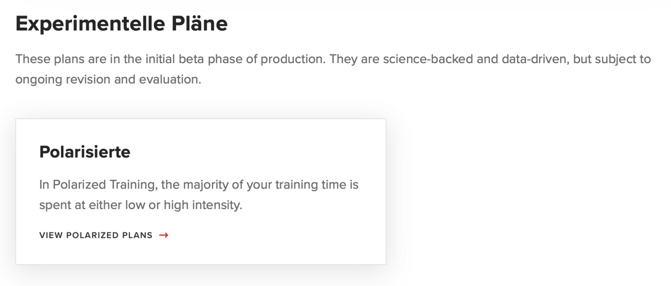
Task: Click the 'spent at either low or high intensity' line
Action: coord(140,205)
